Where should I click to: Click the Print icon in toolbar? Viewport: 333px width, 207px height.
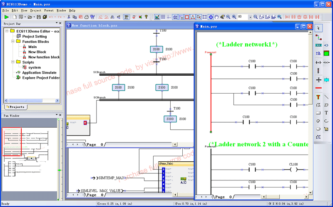(x=86, y=17)
